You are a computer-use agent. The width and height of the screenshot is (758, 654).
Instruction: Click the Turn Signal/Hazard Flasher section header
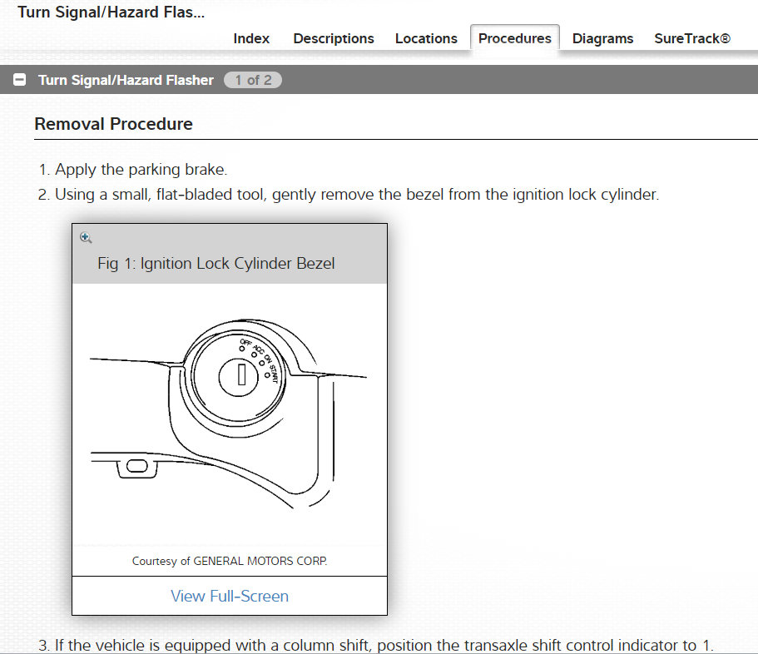click(126, 81)
